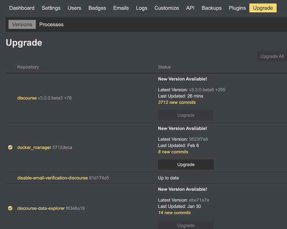Switch to the Badges tab
The width and height of the screenshot is (287, 229).
pos(97,8)
